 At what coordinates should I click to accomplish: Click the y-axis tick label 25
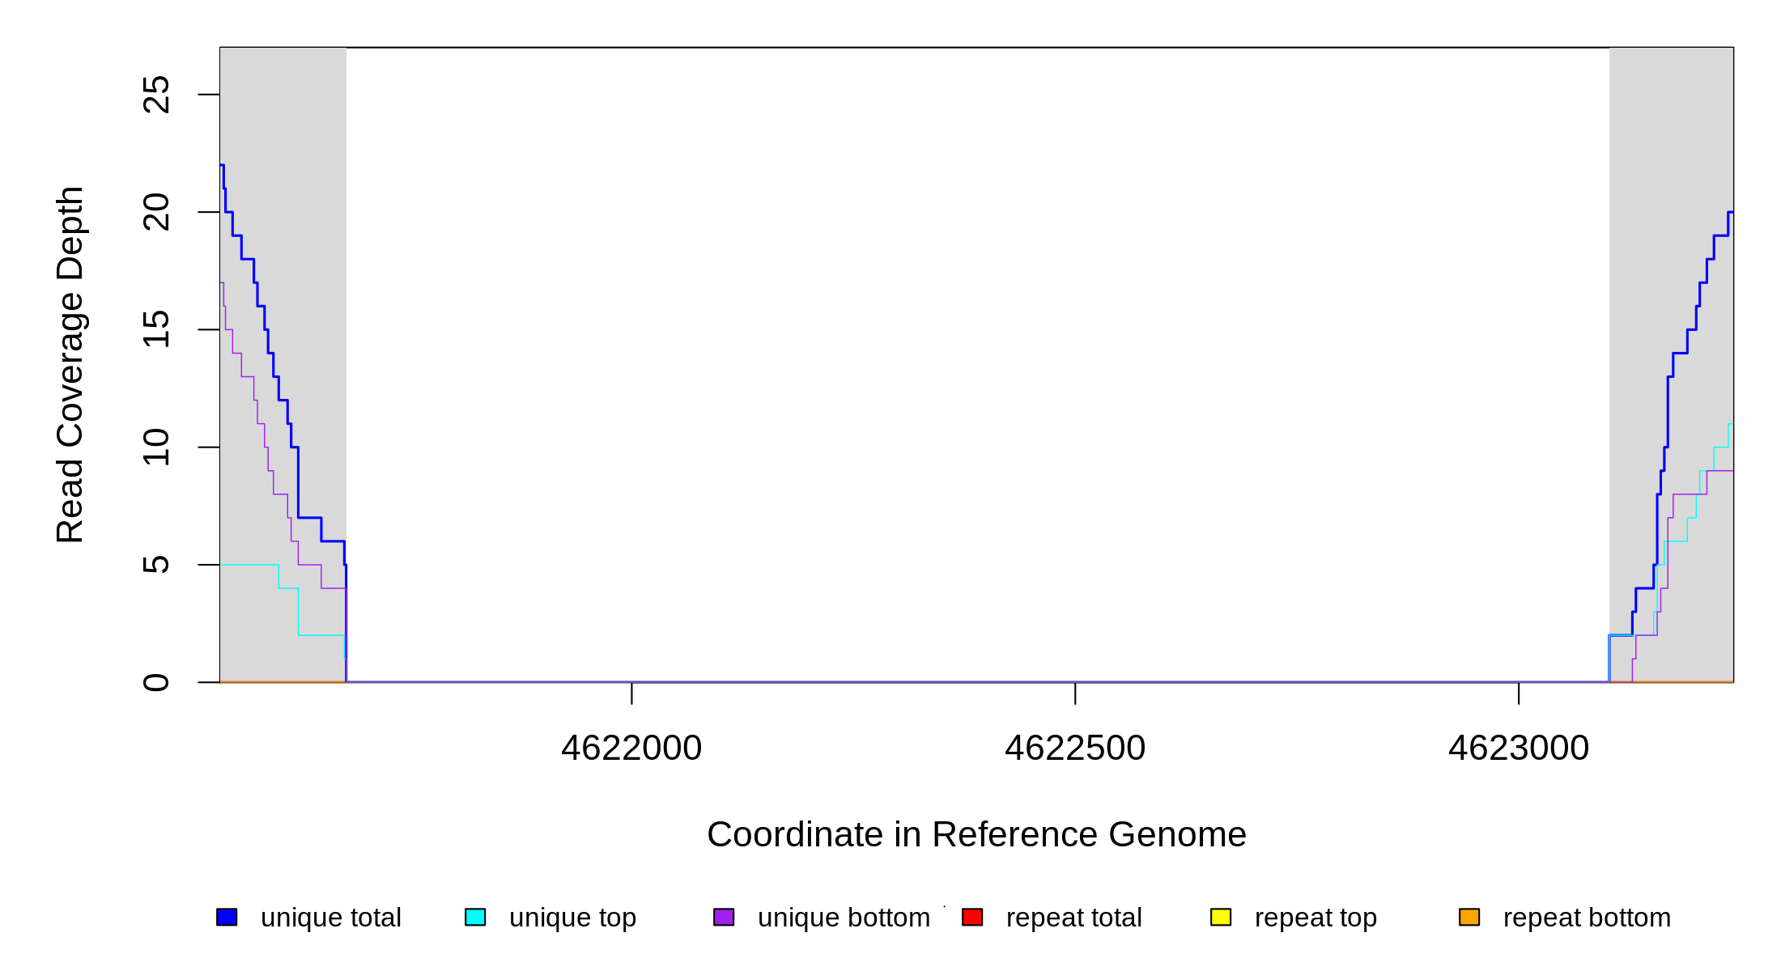click(156, 95)
